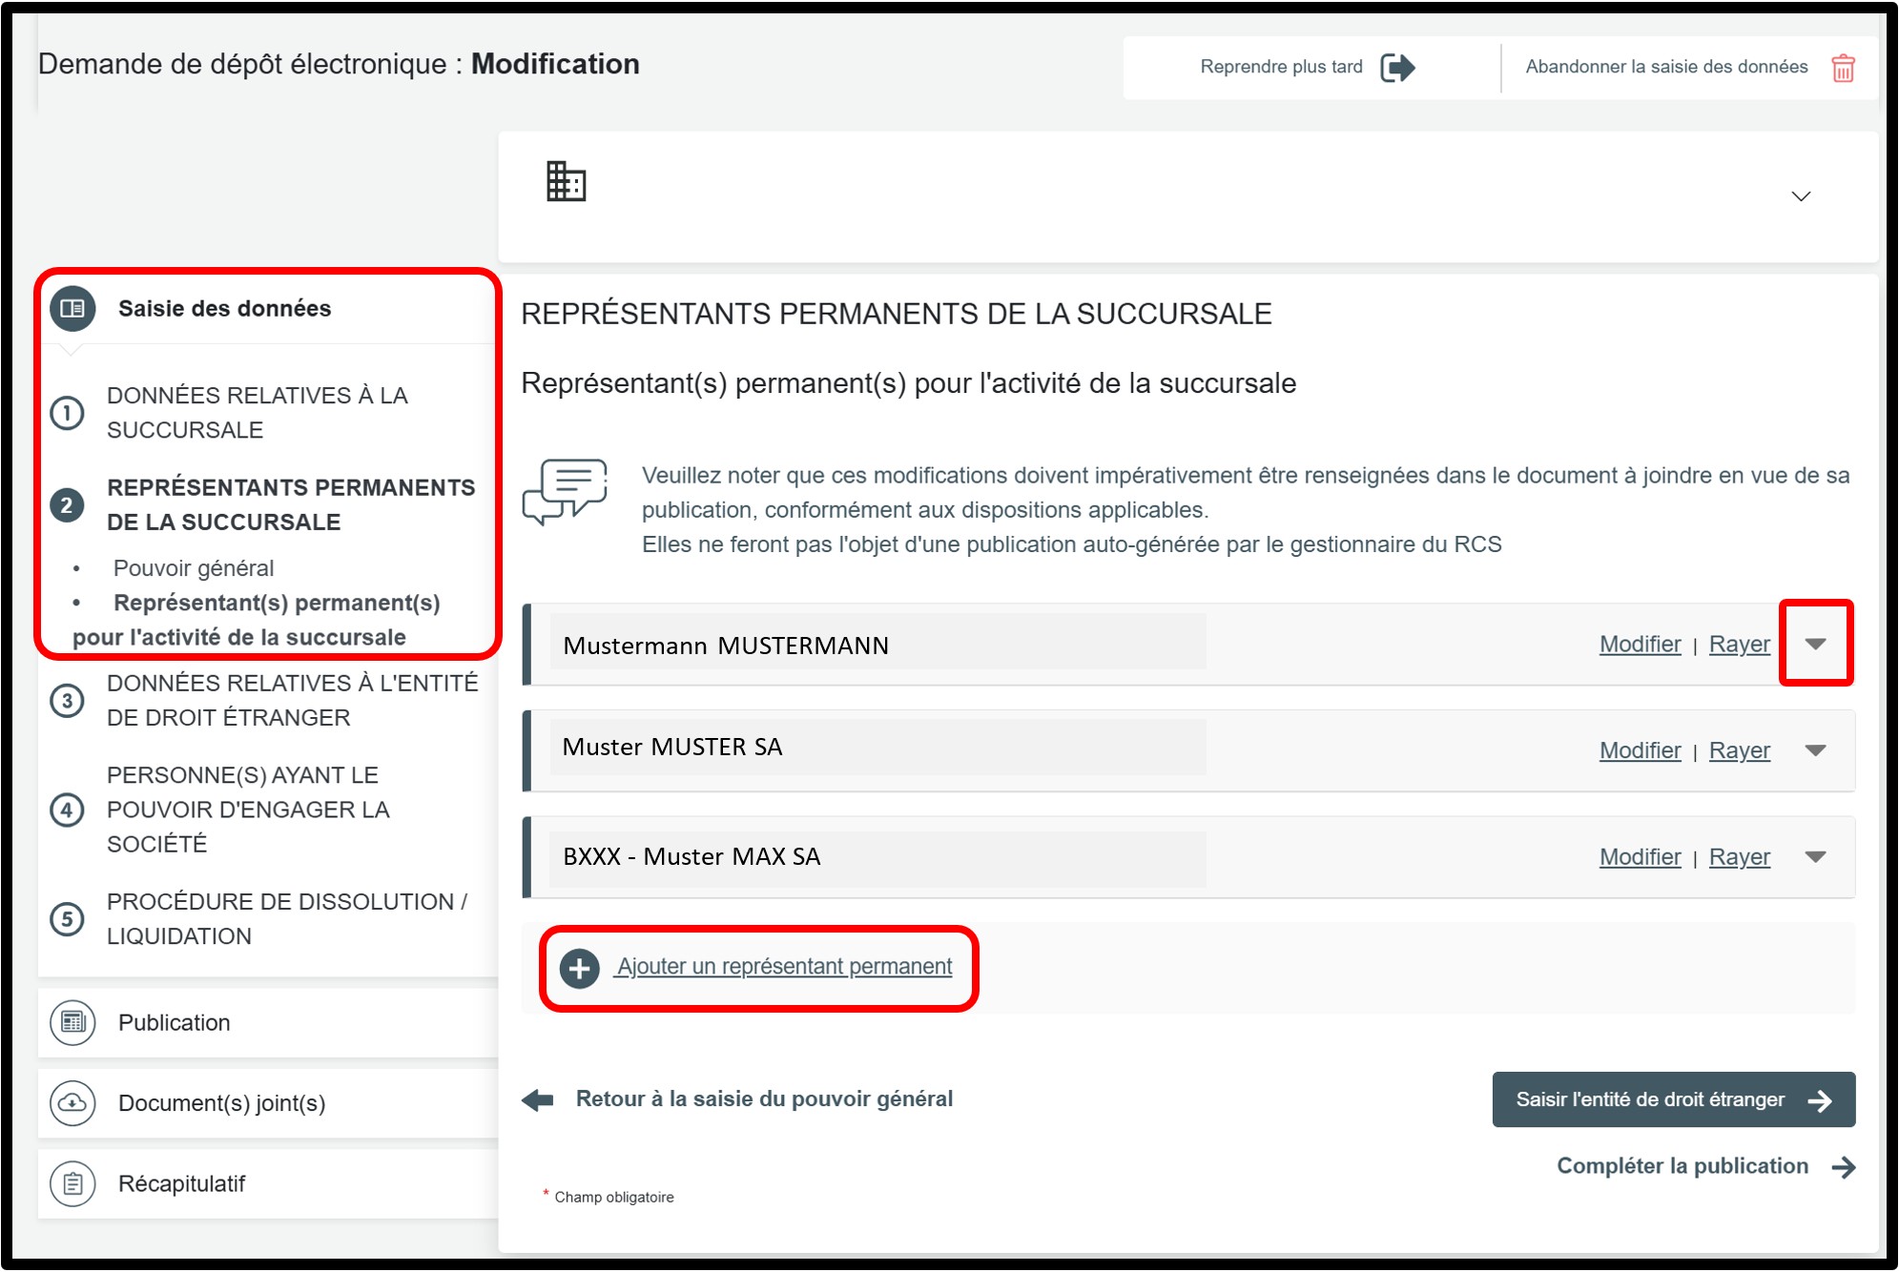Viewport: 1899px width, 1272px height.
Task: Go to step 3 'Données relatives à l'entité de droit étranger'
Action: point(291,701)
